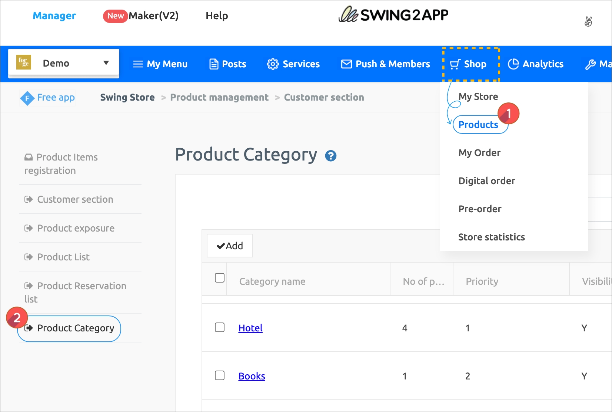Viewport: 612px width, 412px height.
Task: Click the Services gear icon
Action: coord(273,64)
